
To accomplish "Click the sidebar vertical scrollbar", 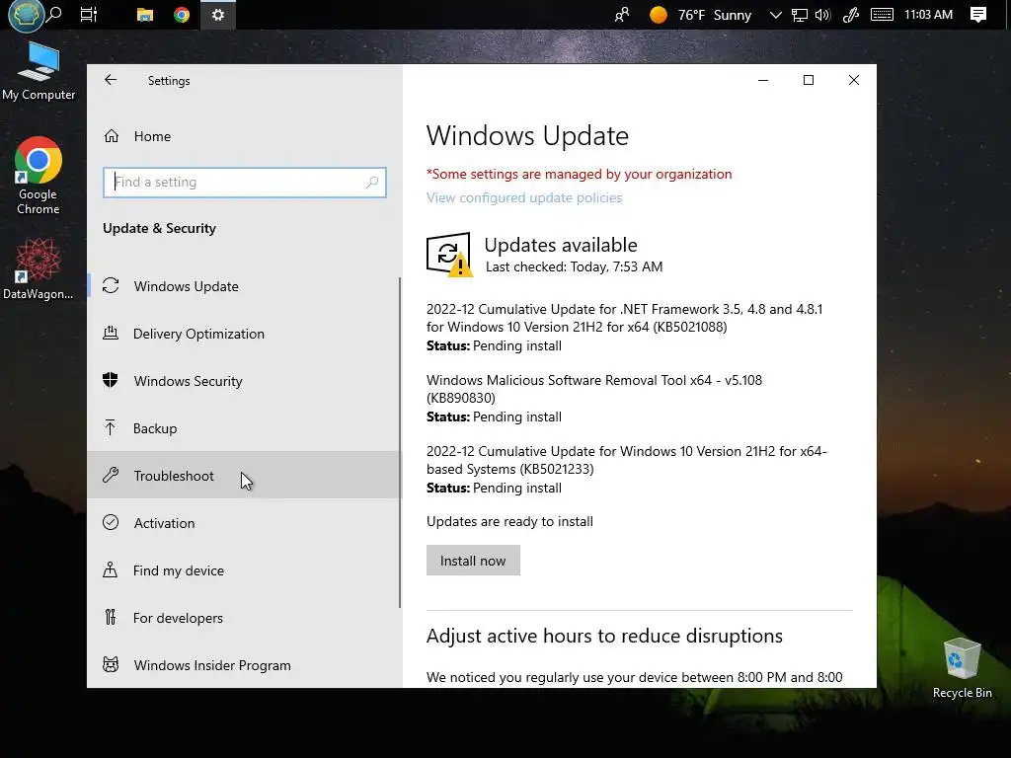I will point(400,442).
